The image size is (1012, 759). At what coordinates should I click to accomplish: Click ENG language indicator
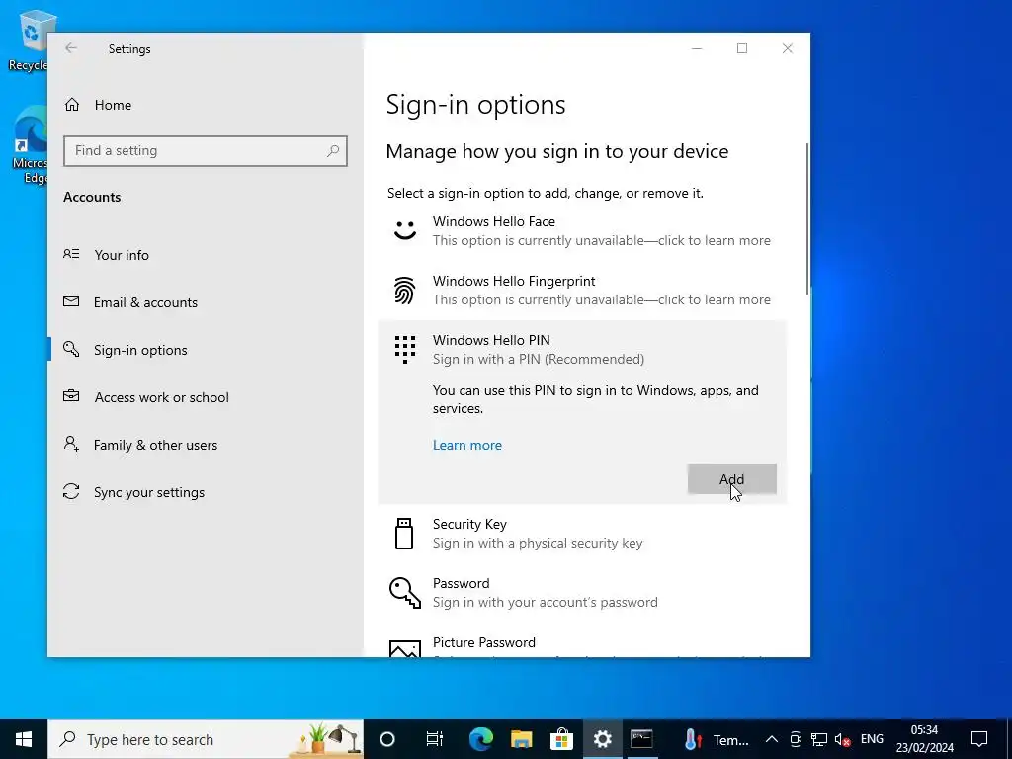(x=872, y=739)
